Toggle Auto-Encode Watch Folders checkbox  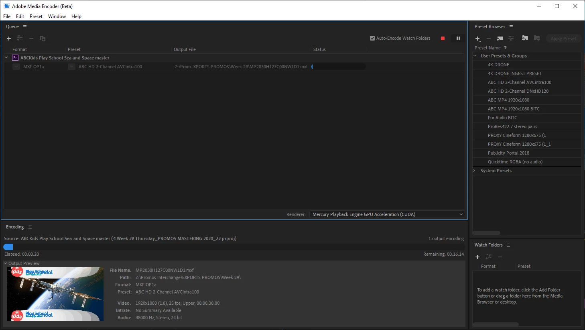[x=372, y=39]
